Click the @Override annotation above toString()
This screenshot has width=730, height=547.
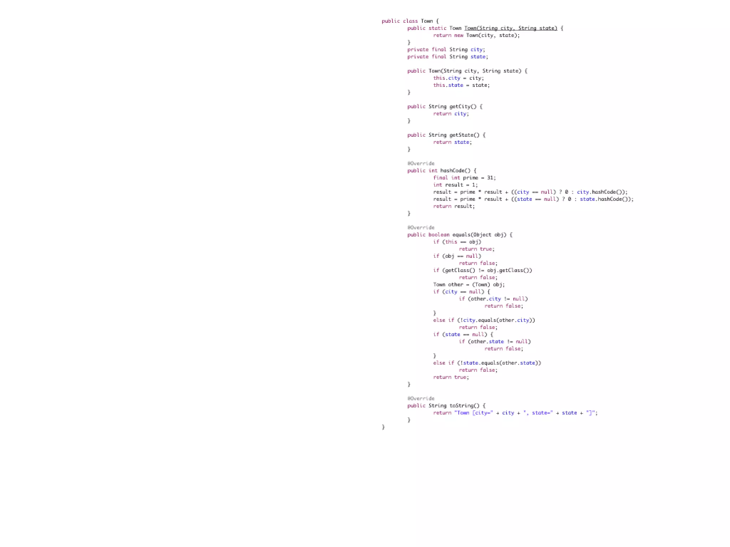421,398
